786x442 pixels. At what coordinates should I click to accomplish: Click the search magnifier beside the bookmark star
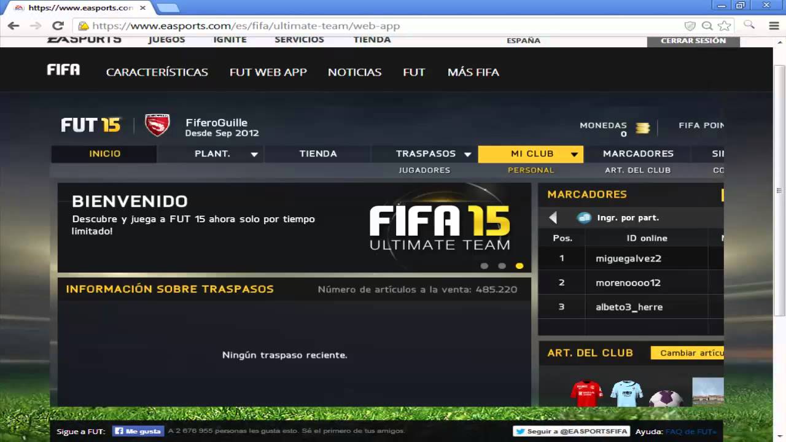coord(749,25)
